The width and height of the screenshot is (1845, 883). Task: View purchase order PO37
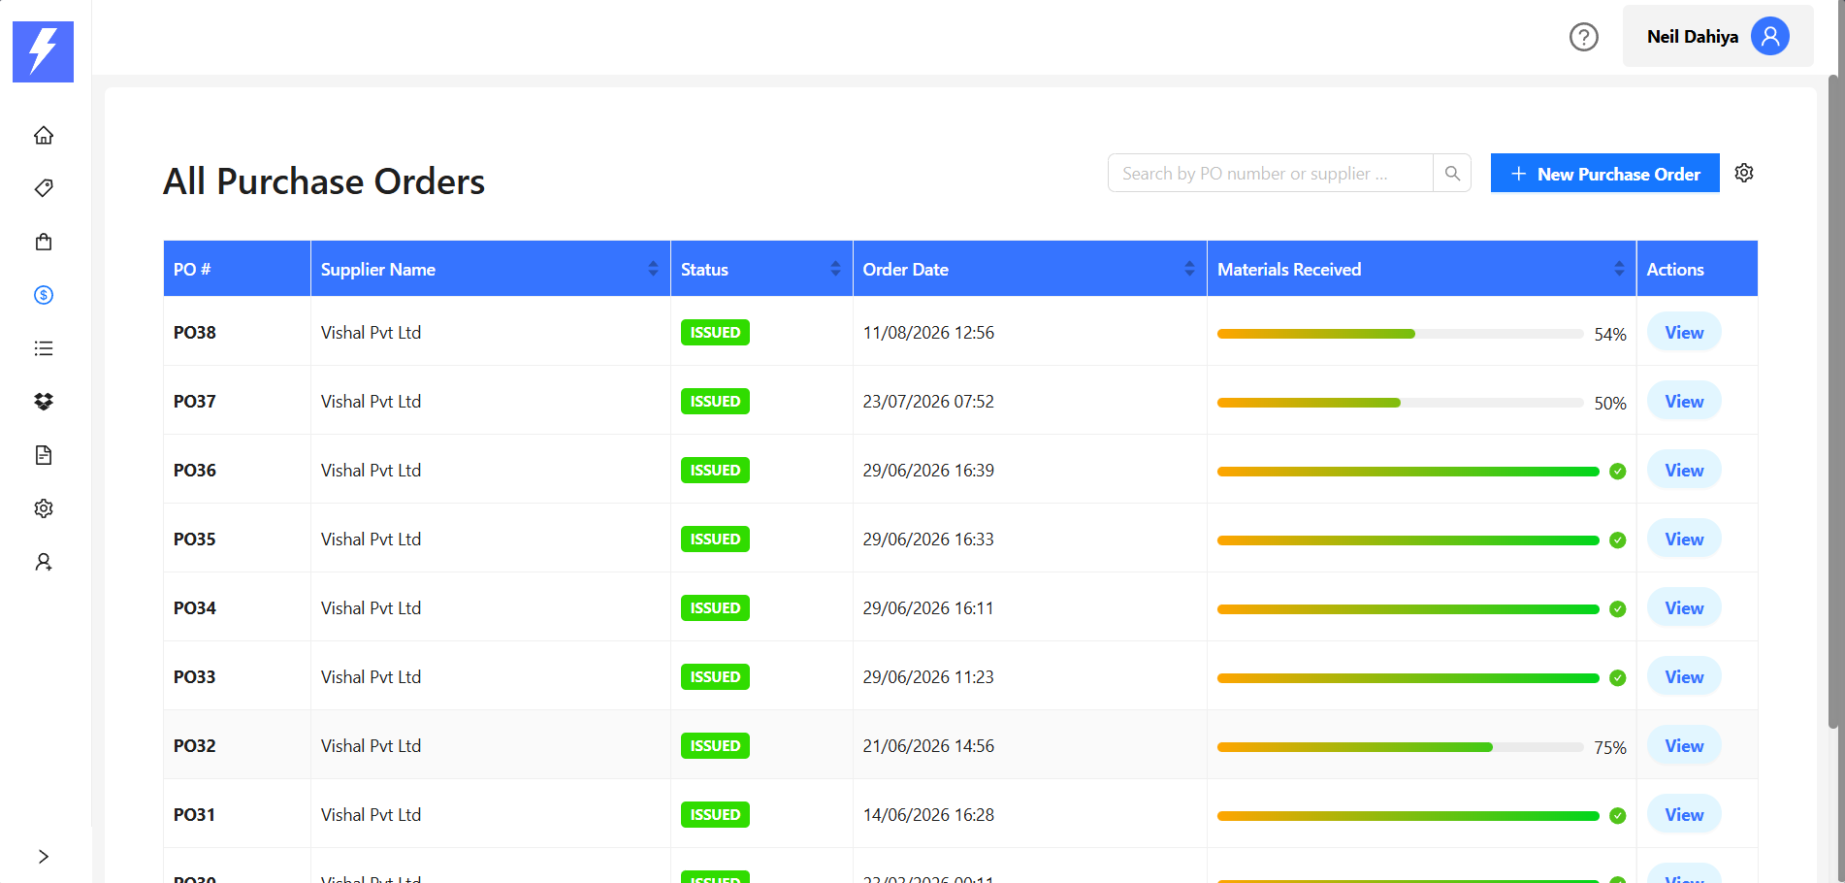1684,401
